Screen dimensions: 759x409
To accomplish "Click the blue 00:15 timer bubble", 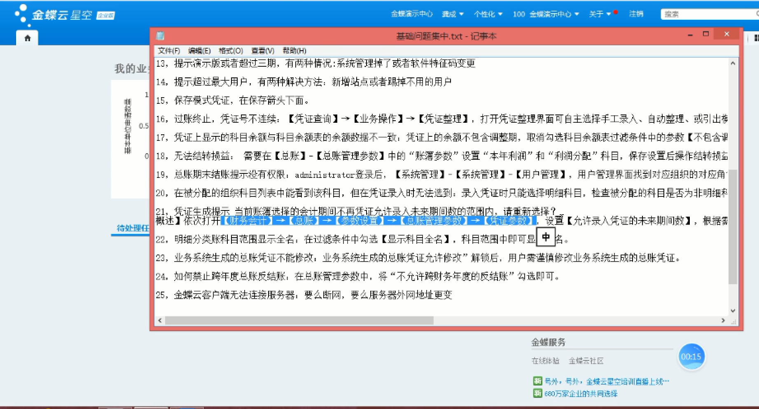I will coord(691,357).
